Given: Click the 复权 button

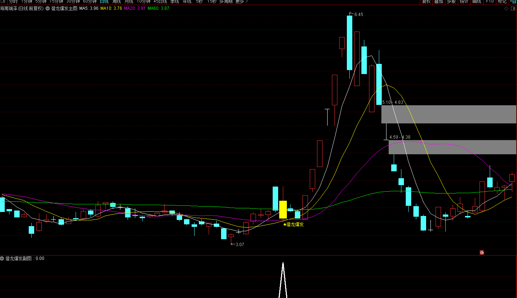Looking at the screenshot, I should point(426,1).
